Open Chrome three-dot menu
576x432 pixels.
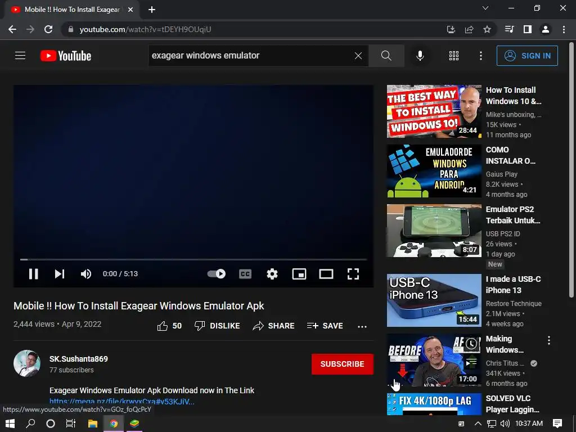564,29
